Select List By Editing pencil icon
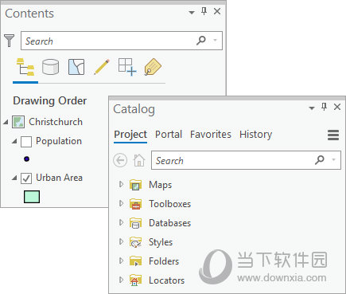 coord(102,67)
